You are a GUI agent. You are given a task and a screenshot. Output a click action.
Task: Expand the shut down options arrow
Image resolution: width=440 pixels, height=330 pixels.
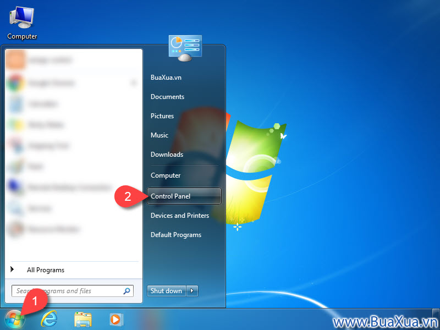[x=192, y=291]
